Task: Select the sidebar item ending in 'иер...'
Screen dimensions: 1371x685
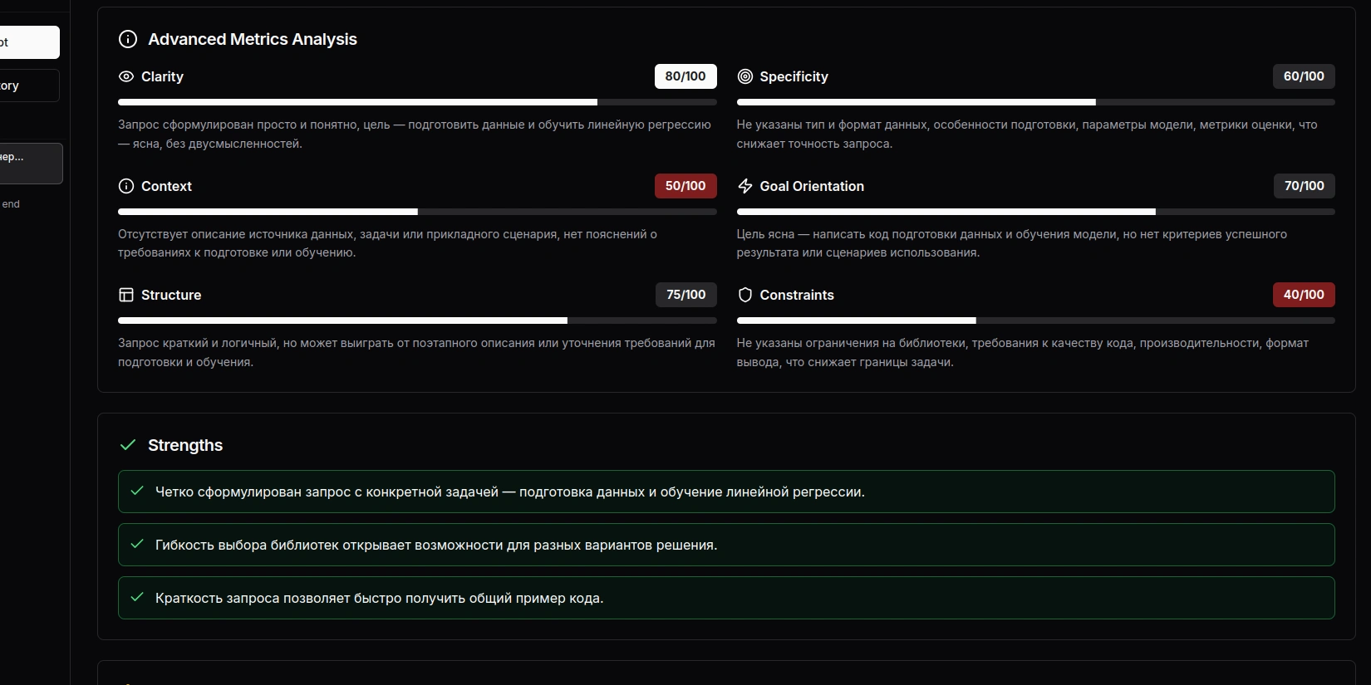Action: 31,164
